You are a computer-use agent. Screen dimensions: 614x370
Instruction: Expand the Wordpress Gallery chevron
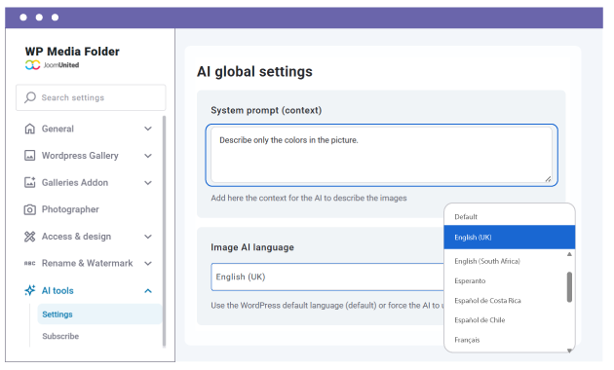point(148,156)
